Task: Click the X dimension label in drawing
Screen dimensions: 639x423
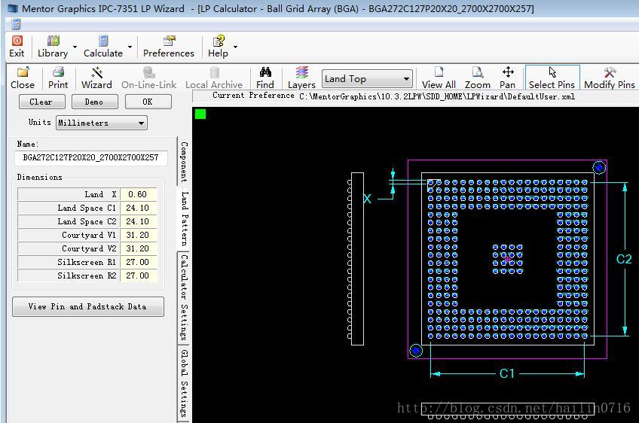Action: [x=367, y=199]
